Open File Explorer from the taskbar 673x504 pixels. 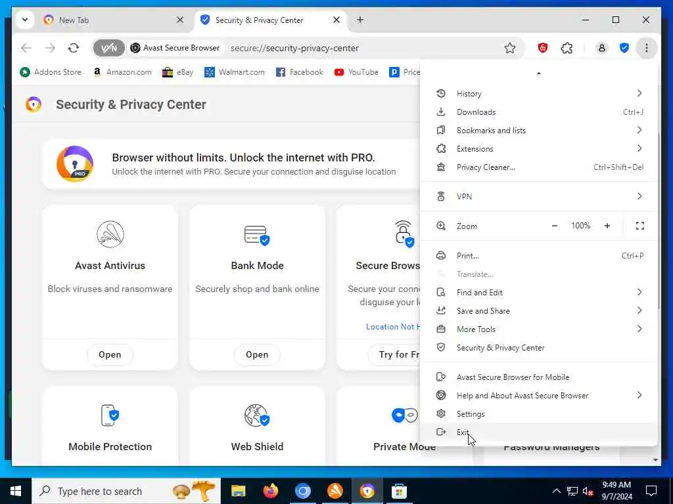(x=238, y=491)
